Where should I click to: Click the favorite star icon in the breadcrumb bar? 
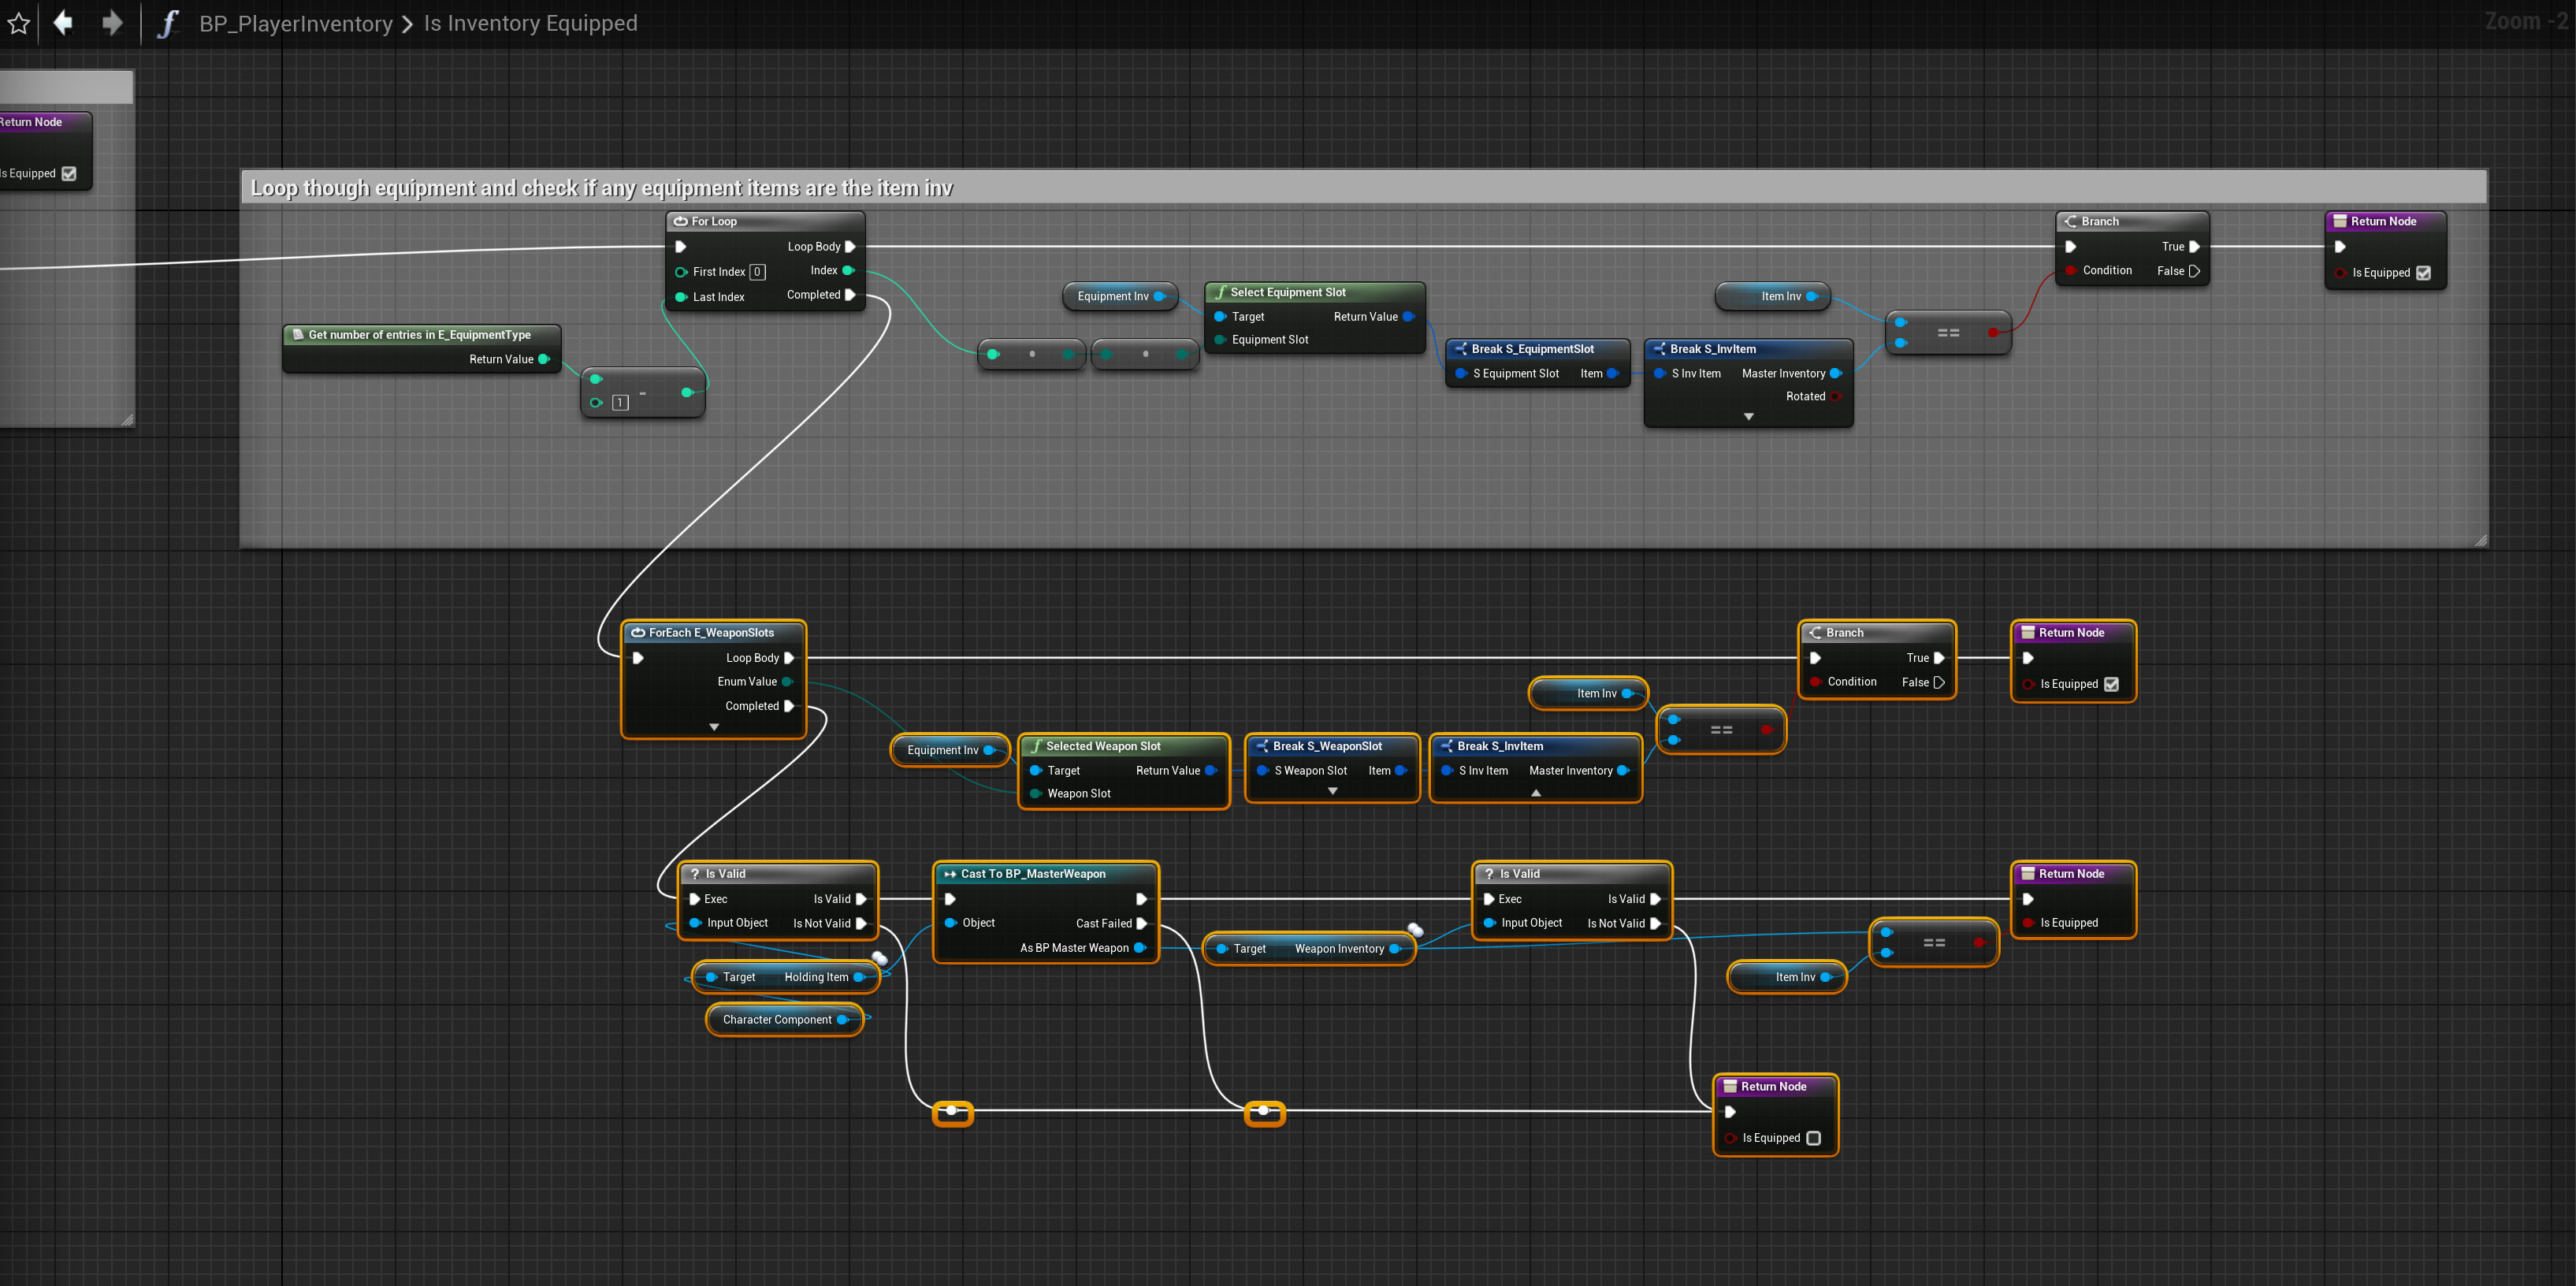(18, 23)
